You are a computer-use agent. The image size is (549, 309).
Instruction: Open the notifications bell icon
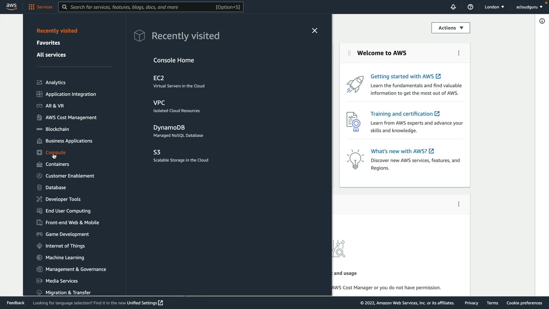click(x=453, y=7)
